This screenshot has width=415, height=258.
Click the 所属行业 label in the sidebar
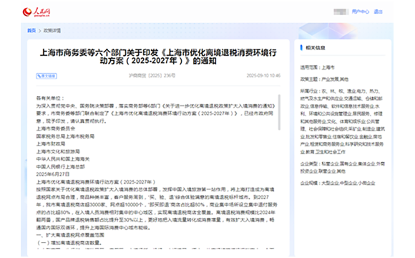pyautogui.click(x=309, y=91)
